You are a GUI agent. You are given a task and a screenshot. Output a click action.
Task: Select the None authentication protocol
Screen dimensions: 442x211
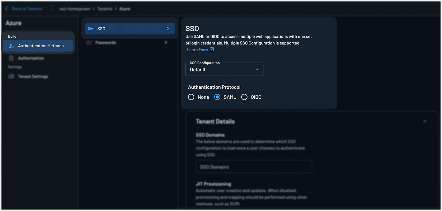click(x=191, y=97)
